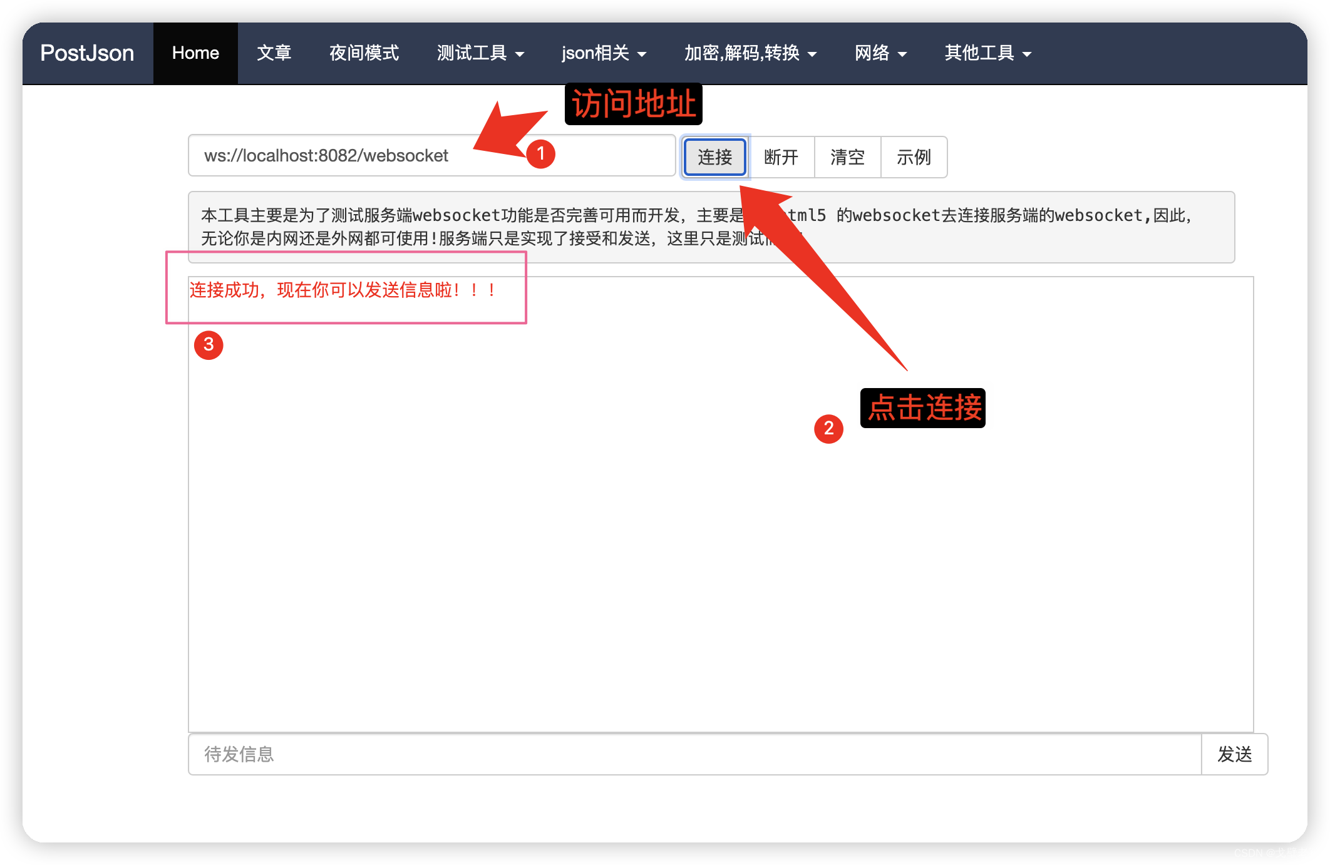Open the 加密,解码,转换 dropdown

(750, 53)
